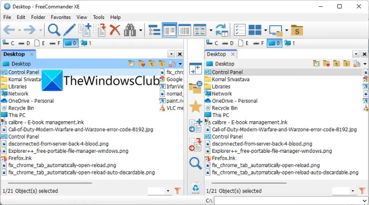Select drive D in right drive bar
Viewport: 369px width, 205px height.
coord(228,43)
